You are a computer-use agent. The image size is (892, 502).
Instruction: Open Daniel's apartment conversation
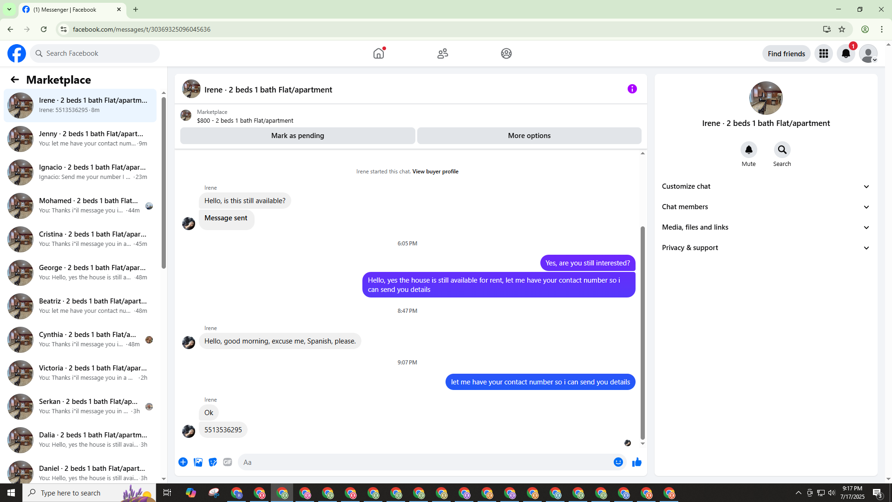pyautogui.click(x=80, y=470)
